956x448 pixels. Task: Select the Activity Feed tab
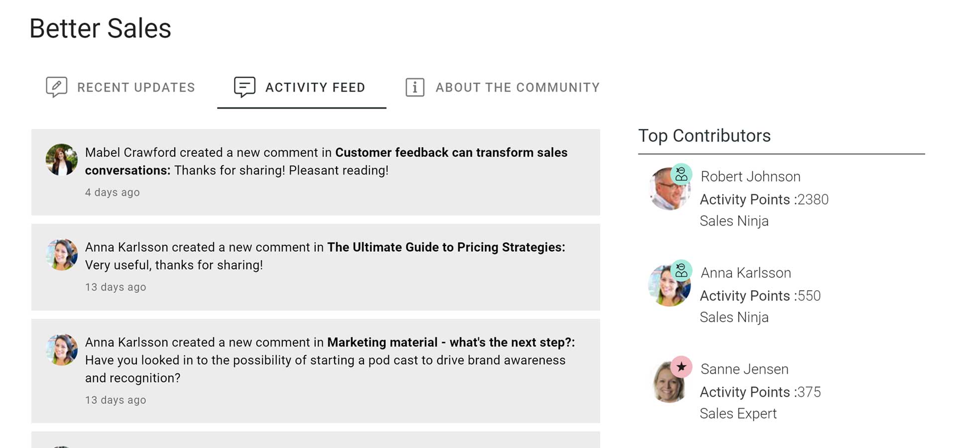pos(302,88)
